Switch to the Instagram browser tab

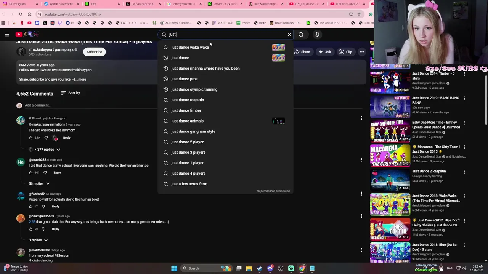[x=20, y=4]
